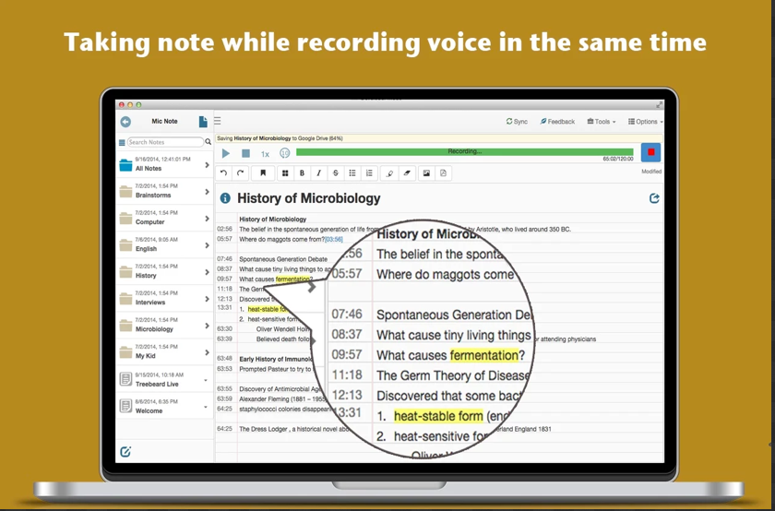Click the fullscreen arrows icon in the title bar
This screenshot has width=775, height=511.
pos(659,105)
